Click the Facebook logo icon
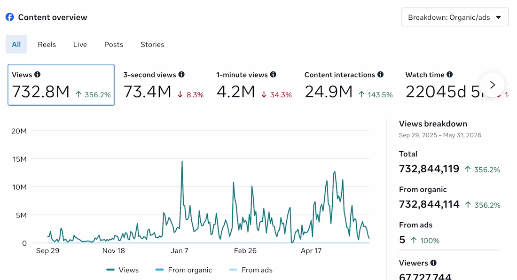Viewport: 517px width, 280px height. pyautogui.click(x=9, y=17)
